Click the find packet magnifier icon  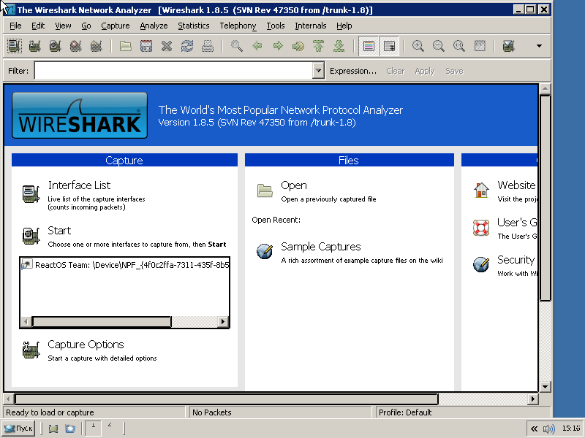(x=236, y=46)
